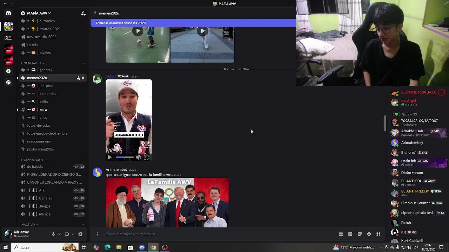
Task: Join the Música voice channel
Action: pos(53,214)
